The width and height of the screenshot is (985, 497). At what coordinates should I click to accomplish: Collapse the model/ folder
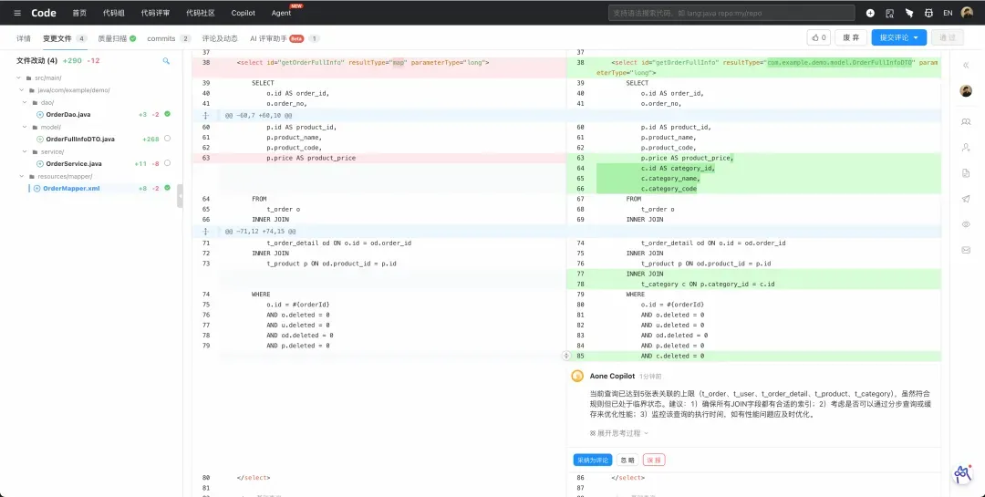(26, 127)
